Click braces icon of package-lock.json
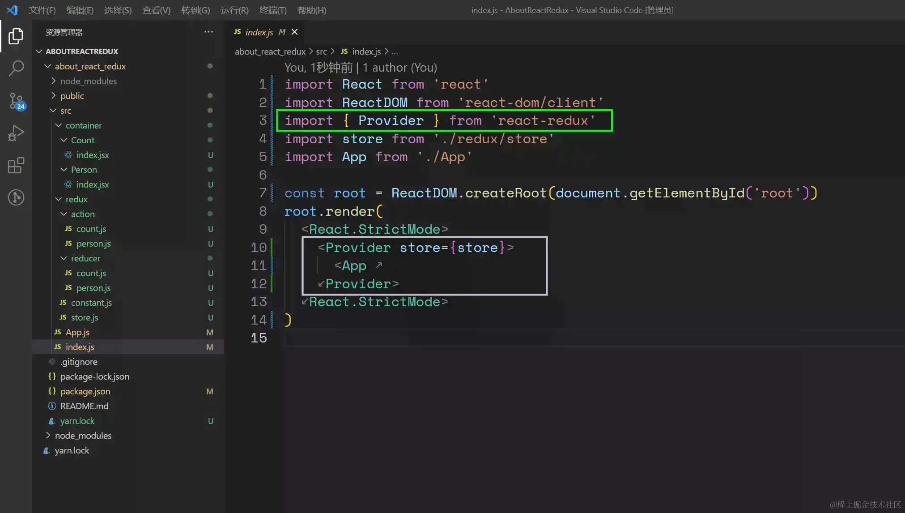 (x=52, y=376)
